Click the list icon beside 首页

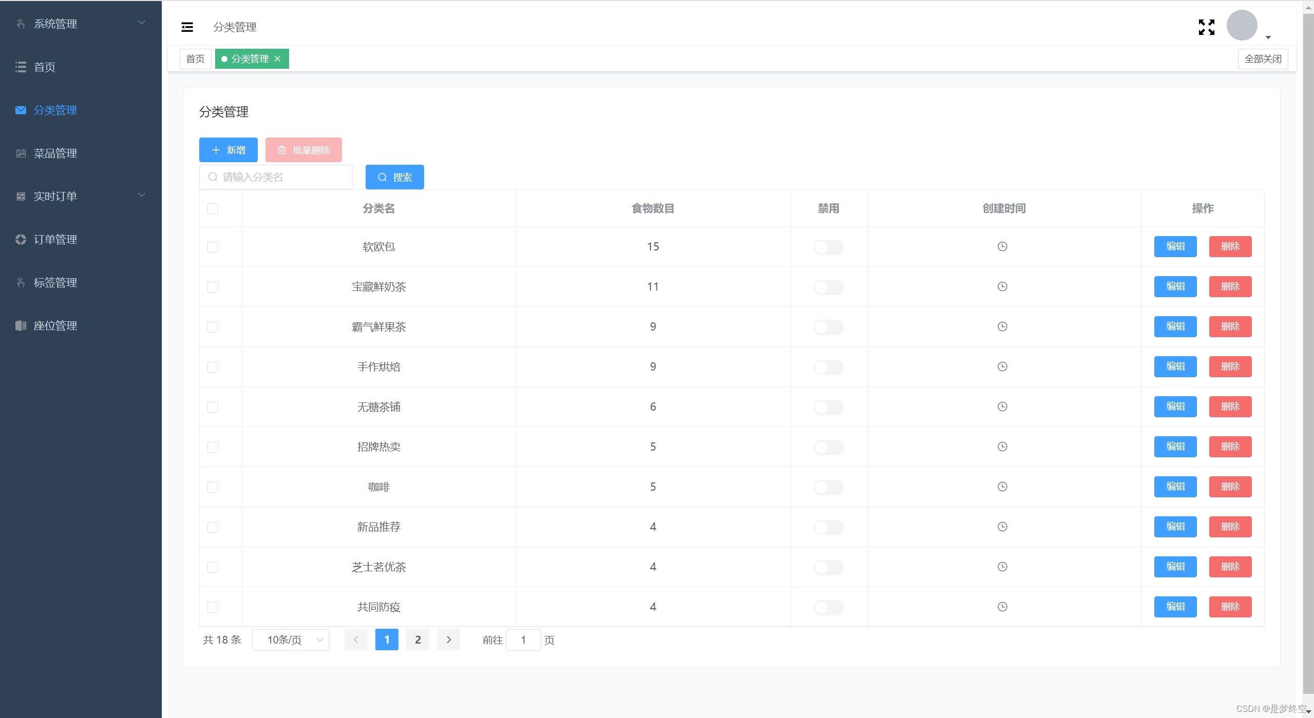(x=21, y=67)
